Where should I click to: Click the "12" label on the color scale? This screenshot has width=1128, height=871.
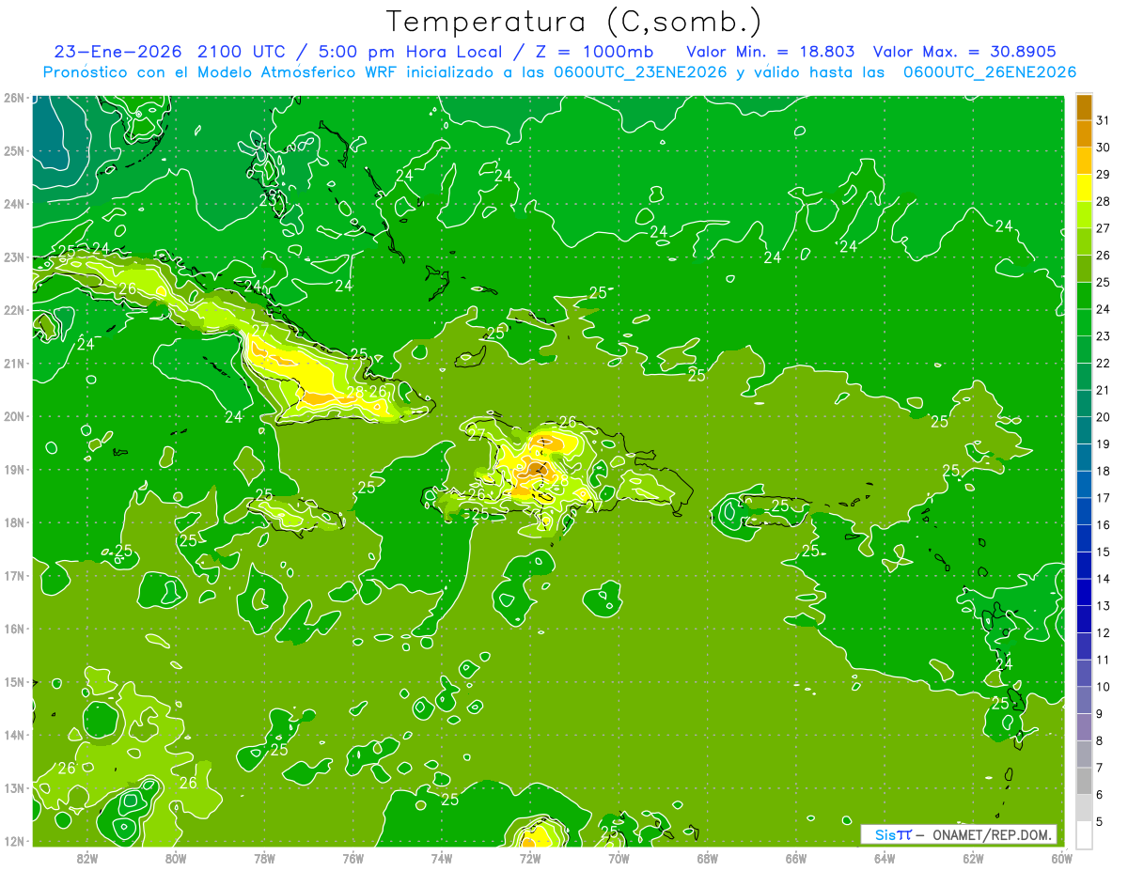pos(1104,632)
